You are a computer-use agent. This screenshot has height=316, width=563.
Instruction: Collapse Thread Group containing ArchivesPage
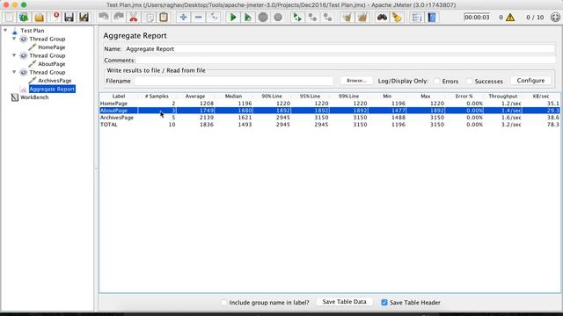pos(14,72)
